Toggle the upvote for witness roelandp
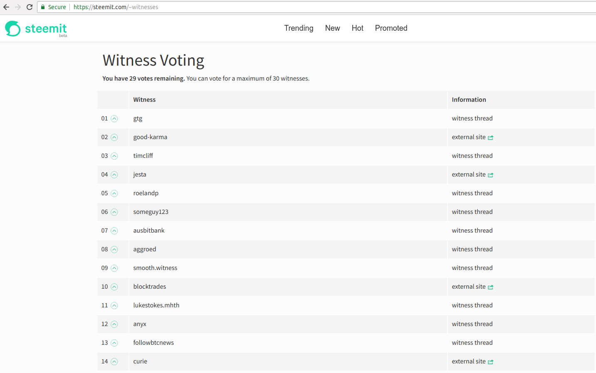Viewport: 596px width, 373px height. click(114, 194)
